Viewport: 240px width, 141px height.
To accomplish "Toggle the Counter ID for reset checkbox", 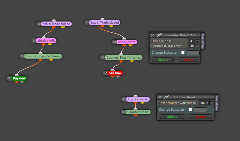I will pos(197,46).
